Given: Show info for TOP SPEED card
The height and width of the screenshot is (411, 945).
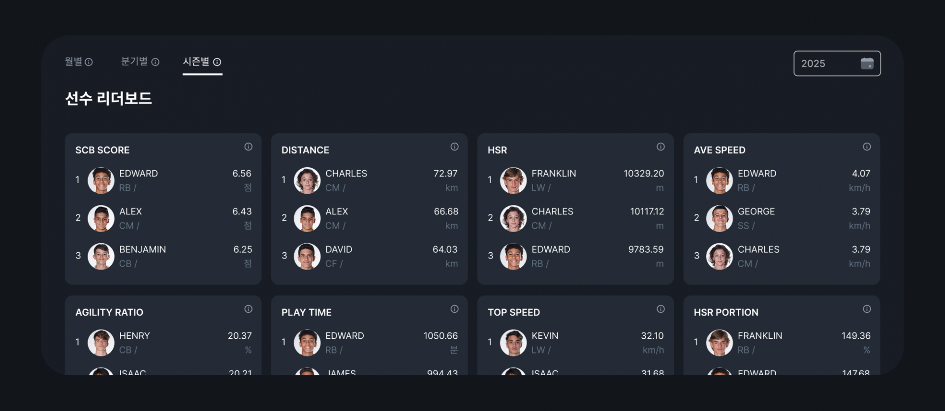Looking at the screenshot, I should click(x=661, y=309).
